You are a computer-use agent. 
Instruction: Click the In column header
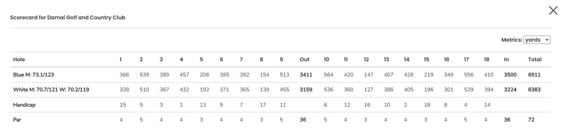click(x=506, y=60)
